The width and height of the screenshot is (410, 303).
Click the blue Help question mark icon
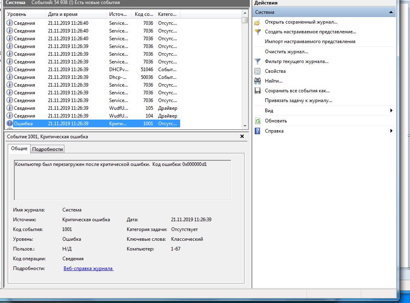click(x=257, y=131)
